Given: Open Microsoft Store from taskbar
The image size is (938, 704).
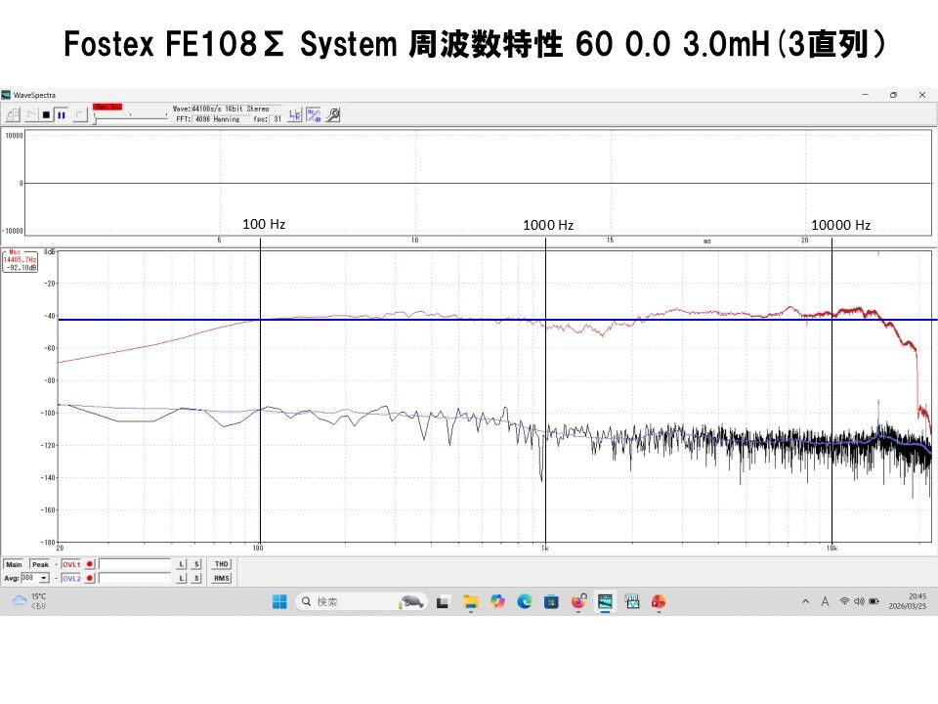Looking at the screenshot, I should point(551,601).
